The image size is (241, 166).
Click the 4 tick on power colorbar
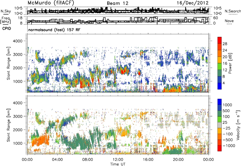click(224, 83)
